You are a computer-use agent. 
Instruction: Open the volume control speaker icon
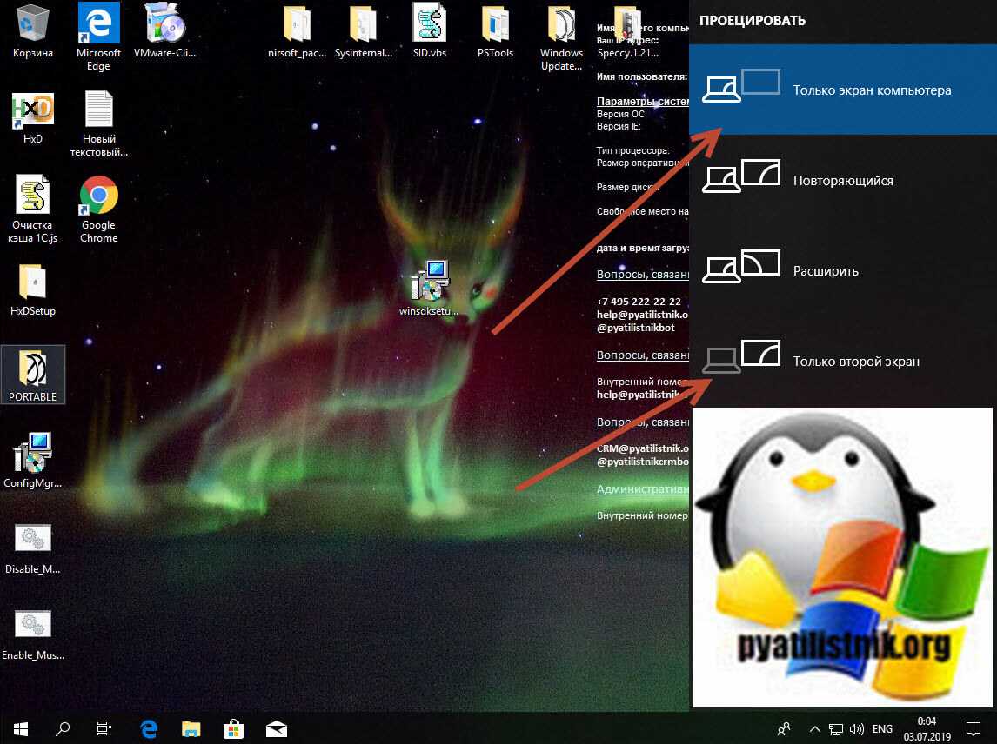856,728
